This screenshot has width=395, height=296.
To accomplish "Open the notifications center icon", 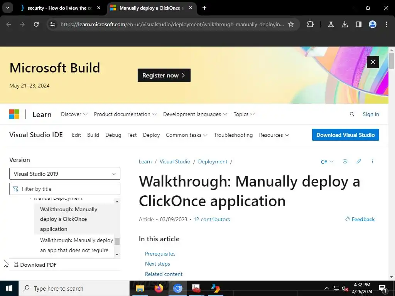I will pos(383,288).
